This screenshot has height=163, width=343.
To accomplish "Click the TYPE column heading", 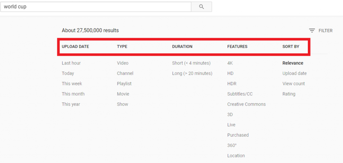I will coord(122,46).
